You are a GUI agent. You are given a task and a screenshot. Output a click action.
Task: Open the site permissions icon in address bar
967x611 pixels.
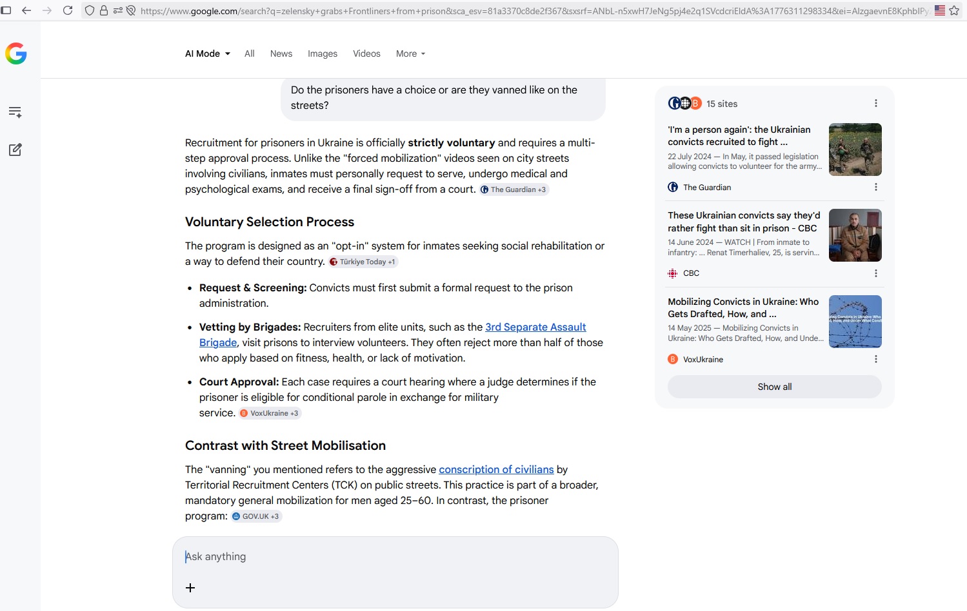point(117,10)
